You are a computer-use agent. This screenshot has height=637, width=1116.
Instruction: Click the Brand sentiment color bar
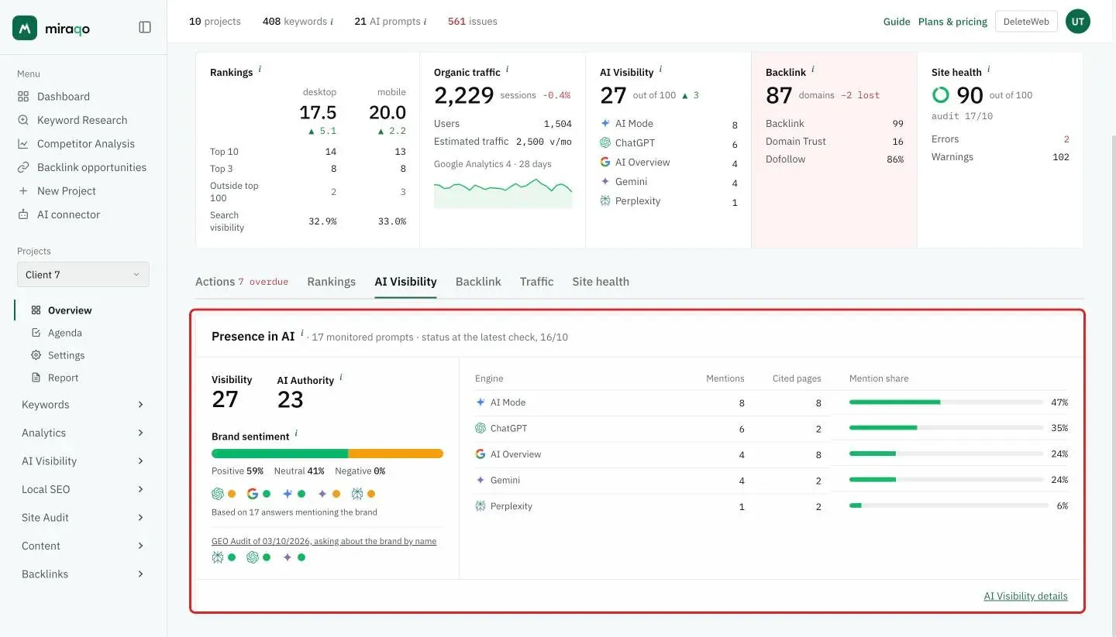[x=327, y=454]
